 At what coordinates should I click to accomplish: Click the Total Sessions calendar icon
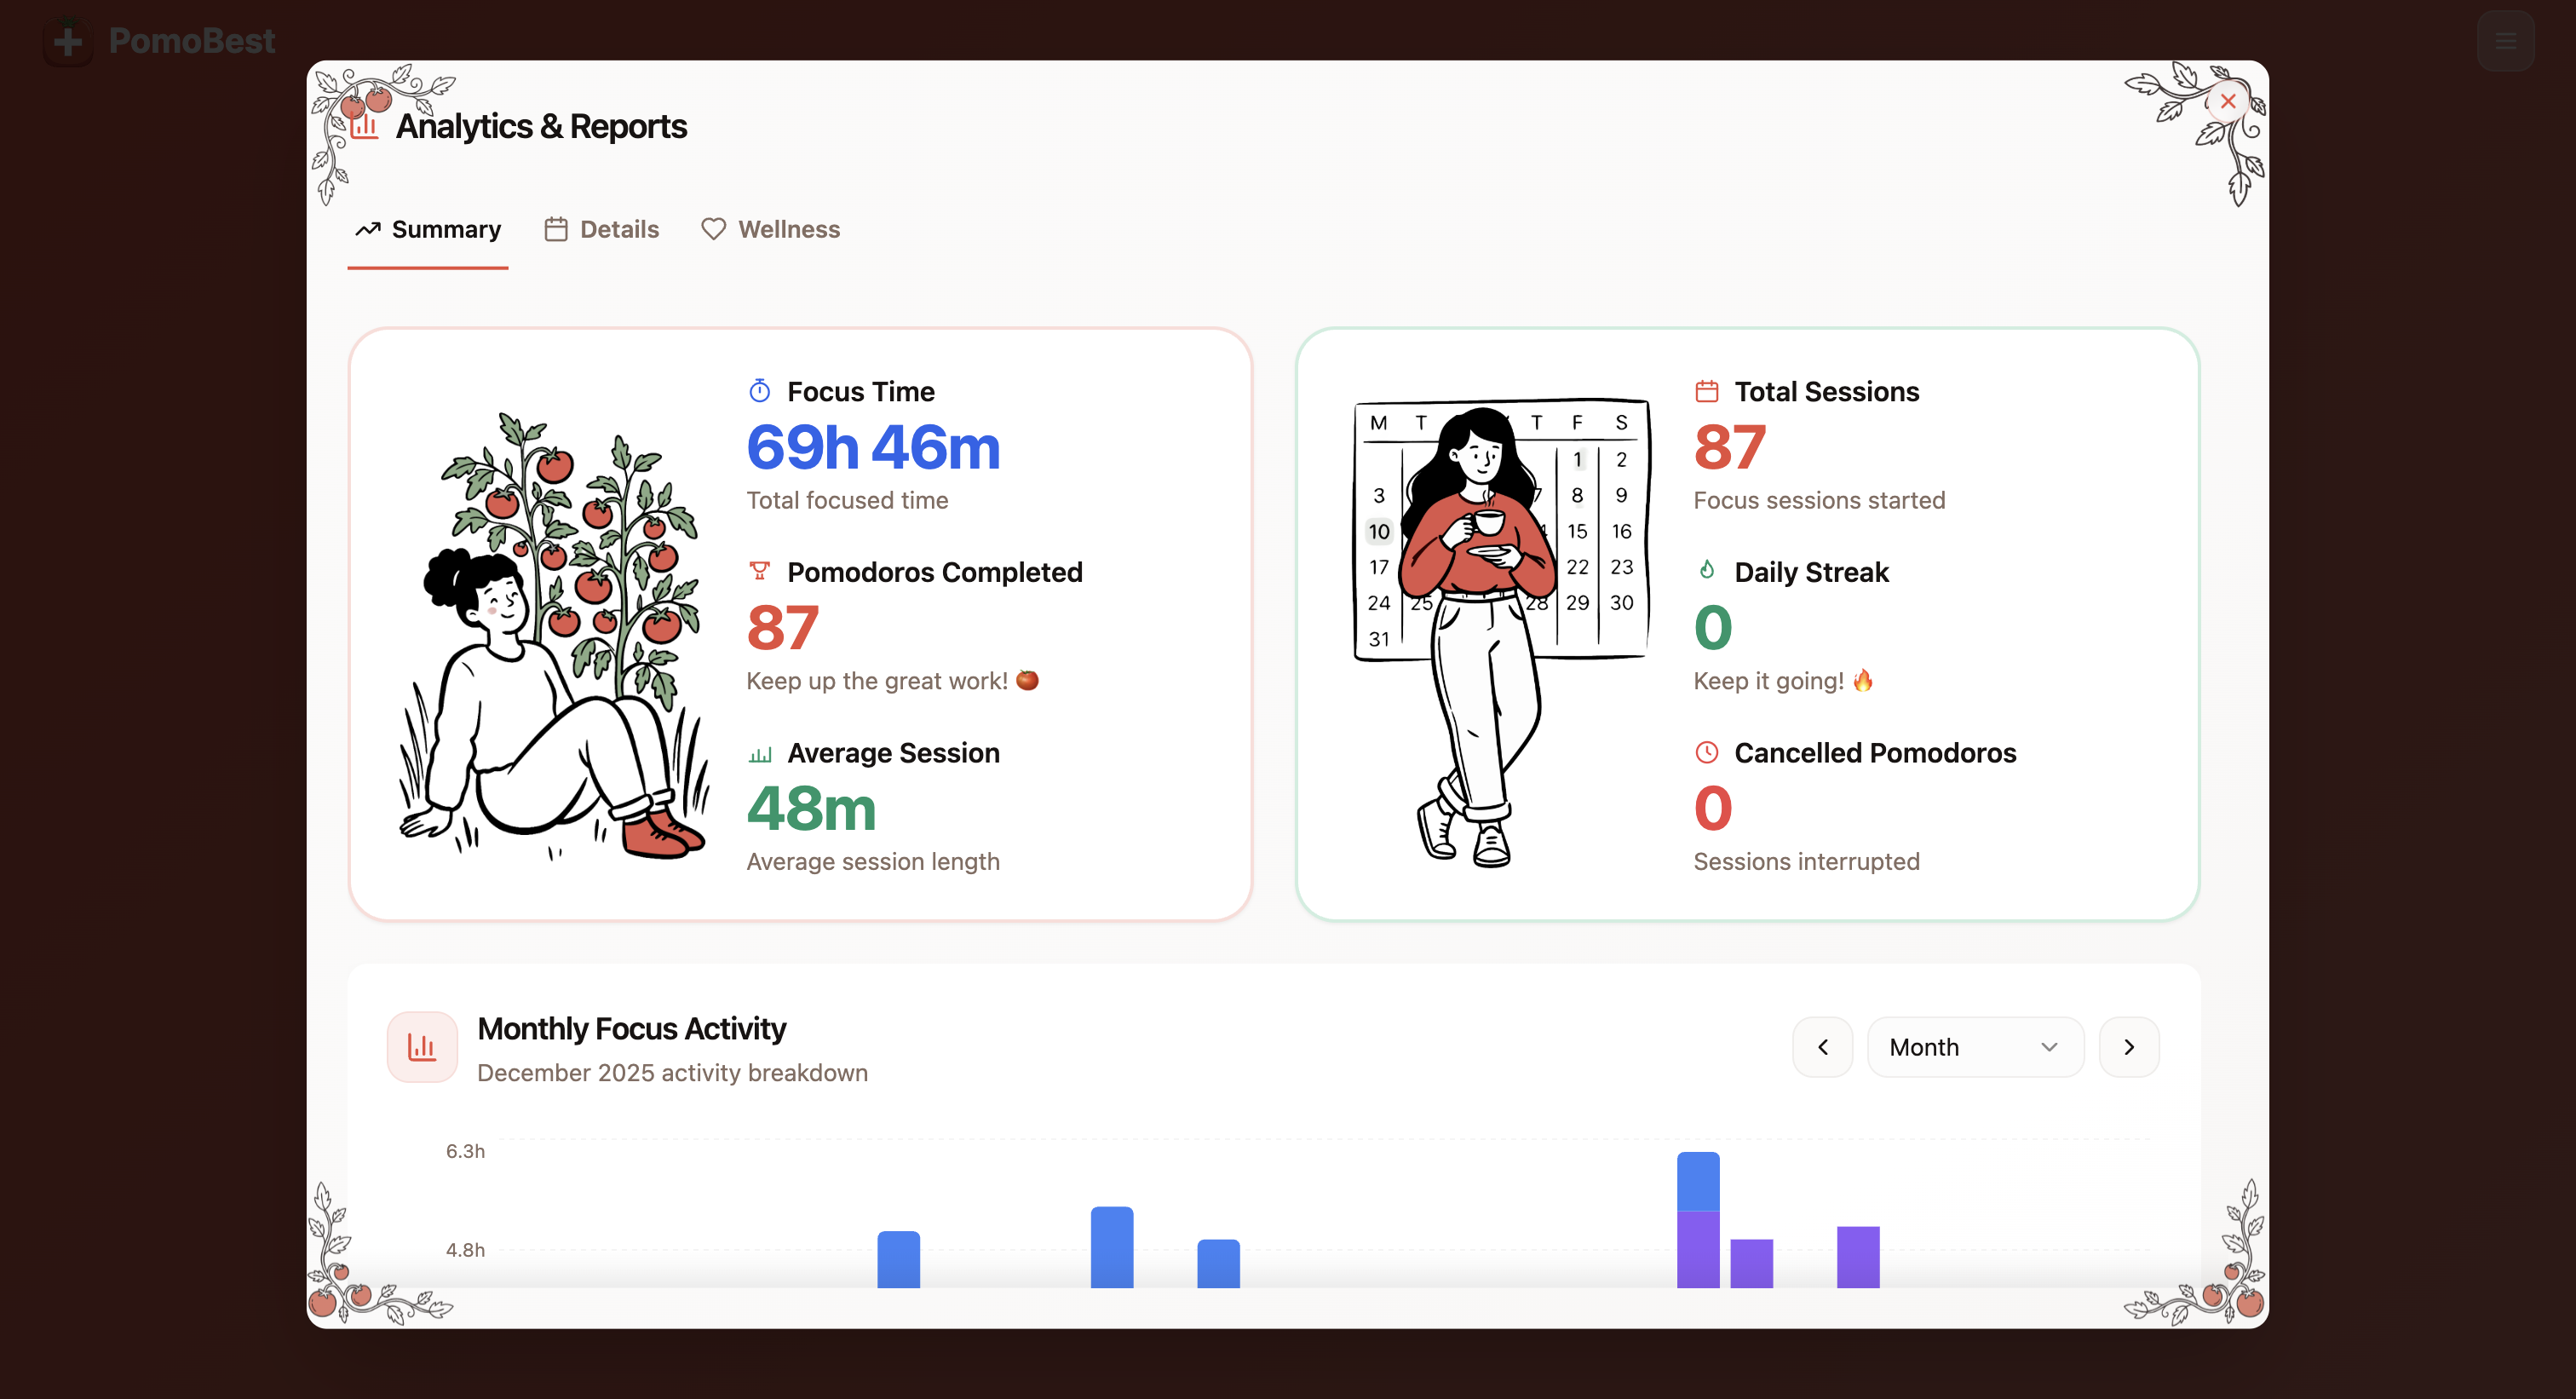[1706, 391]
